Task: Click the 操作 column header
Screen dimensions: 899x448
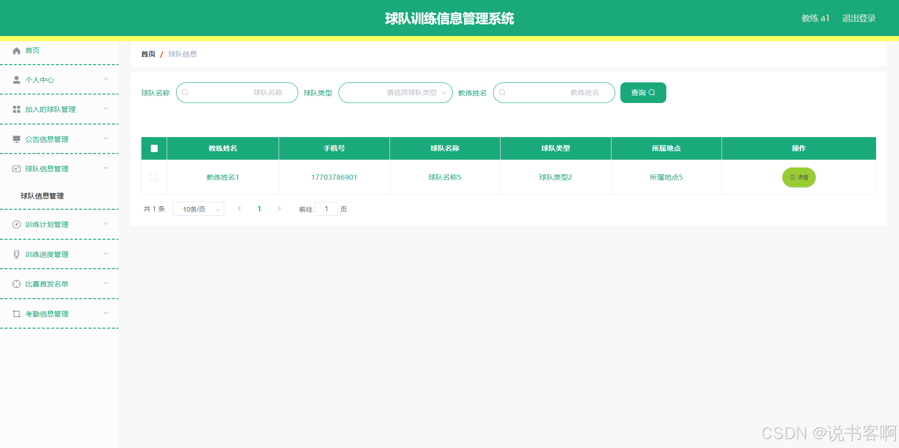Action: pyautogui.click(x=799, y=148)
